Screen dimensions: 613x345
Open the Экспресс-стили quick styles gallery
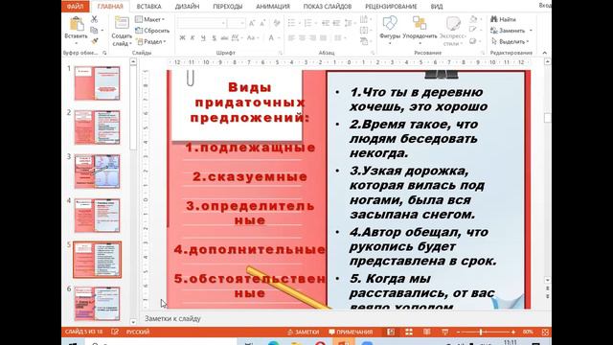(454, 31)
